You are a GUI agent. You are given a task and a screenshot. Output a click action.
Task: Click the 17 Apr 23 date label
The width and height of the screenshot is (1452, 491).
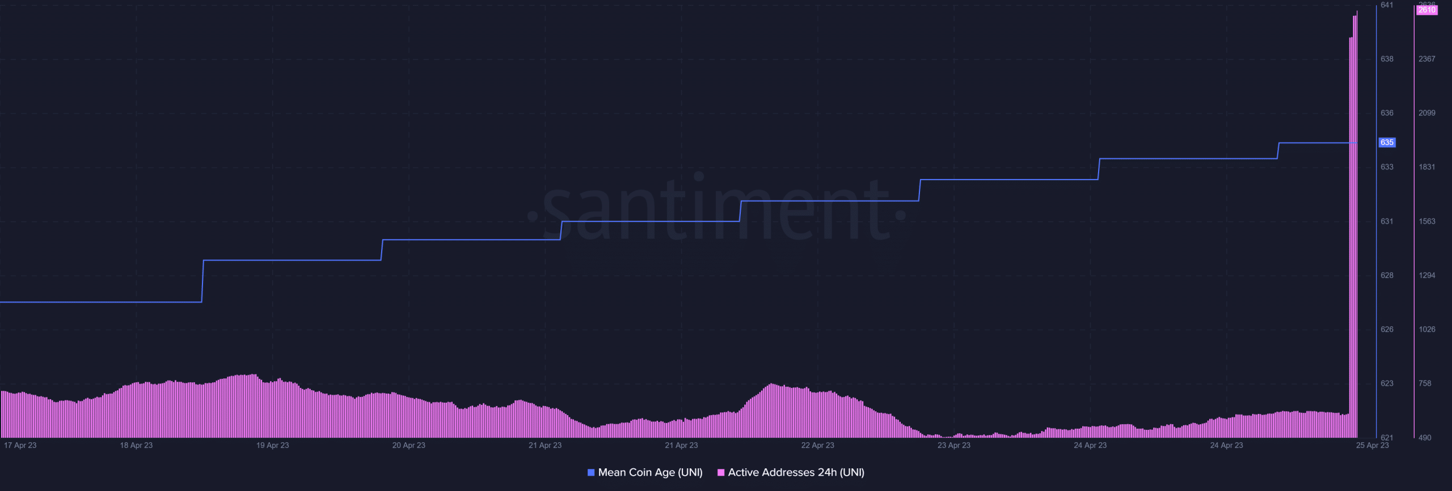(x=20, y=445)
